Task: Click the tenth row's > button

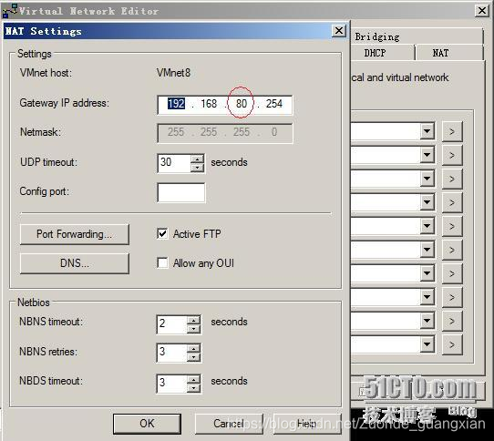Action: (452, 344)
